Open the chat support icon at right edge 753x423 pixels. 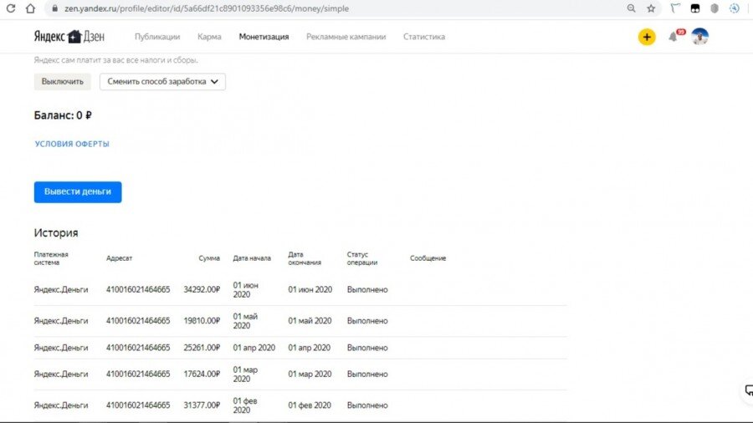(x=749, y=390)
